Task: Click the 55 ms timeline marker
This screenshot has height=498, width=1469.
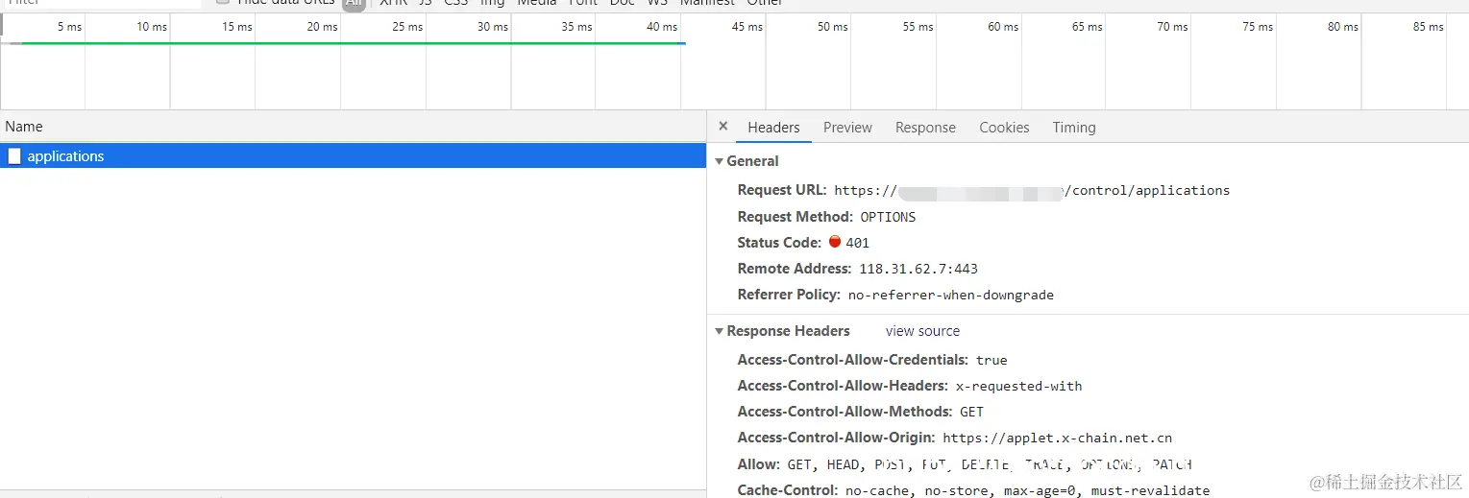Action: tap(918, 27)
